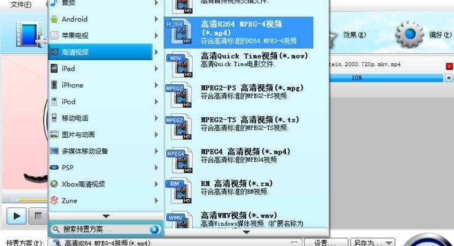Open the 另存为 dropdown arrow
The width and height of the screenshot is (454, 246).
point(389,243)
